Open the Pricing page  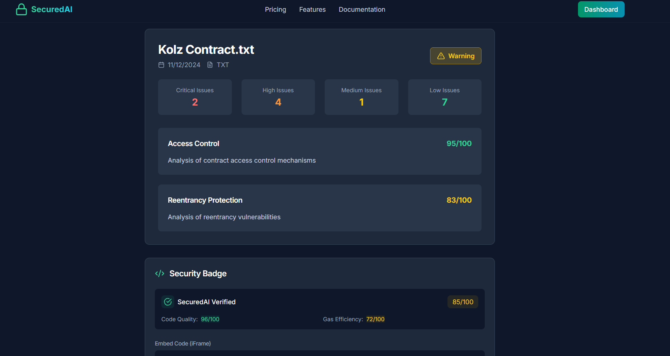coord(276,9)
